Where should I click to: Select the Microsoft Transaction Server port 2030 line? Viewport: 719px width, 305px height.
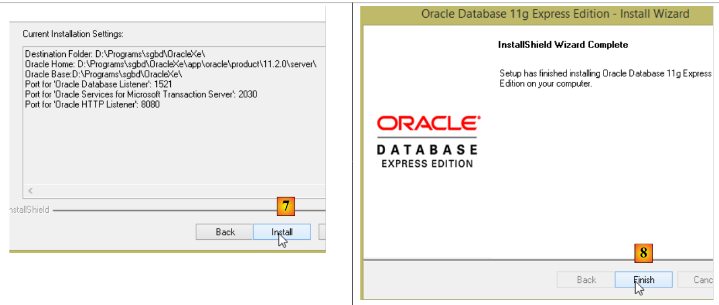coord(141,94)
